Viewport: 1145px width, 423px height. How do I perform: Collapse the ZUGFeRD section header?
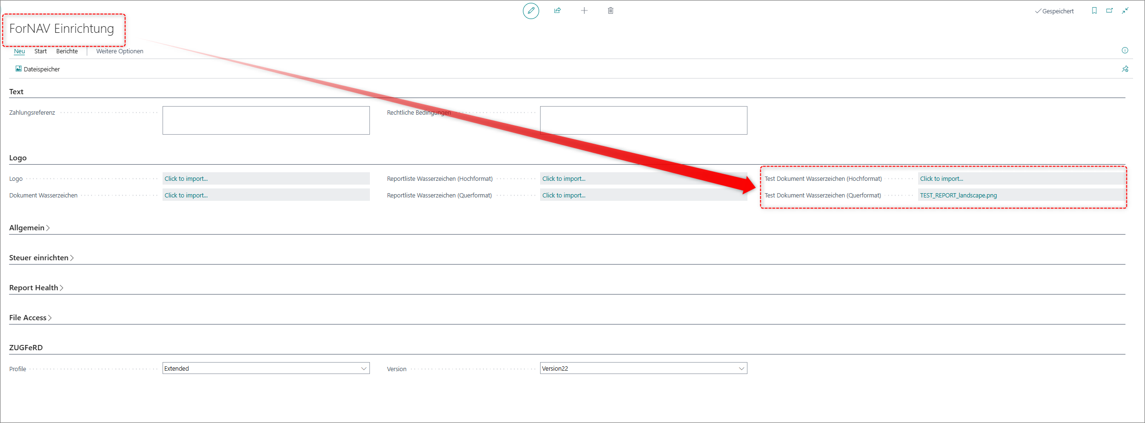tap(26, 347)
